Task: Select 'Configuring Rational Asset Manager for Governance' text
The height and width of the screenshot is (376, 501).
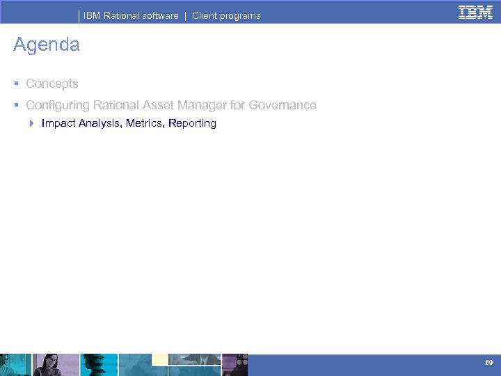Action: [171, 105]
